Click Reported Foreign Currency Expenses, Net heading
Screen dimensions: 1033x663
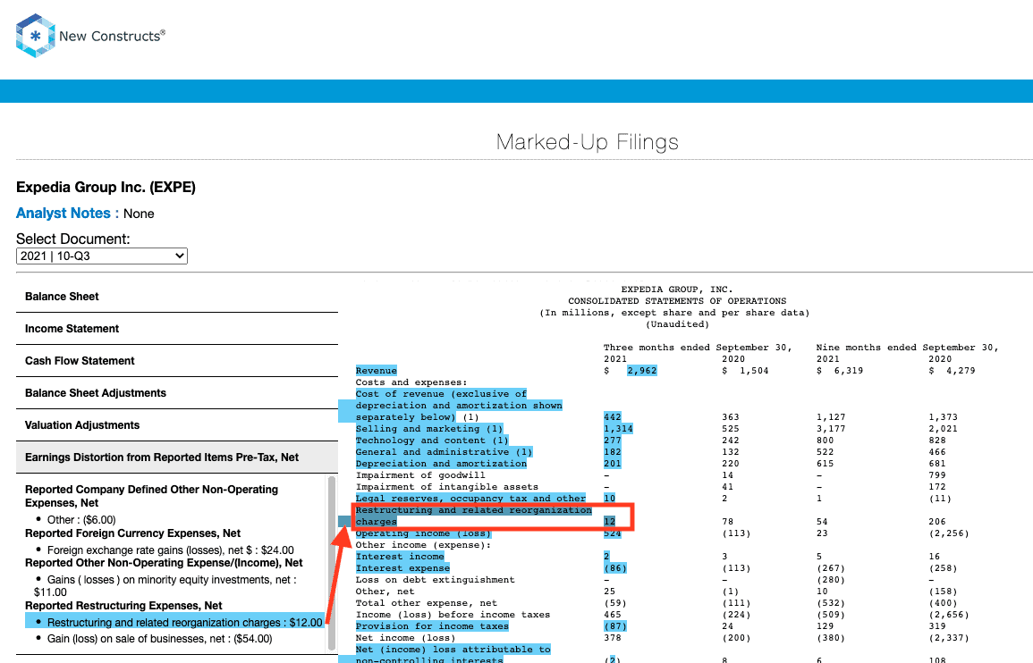pyautogui.click(x=133, y=533)
